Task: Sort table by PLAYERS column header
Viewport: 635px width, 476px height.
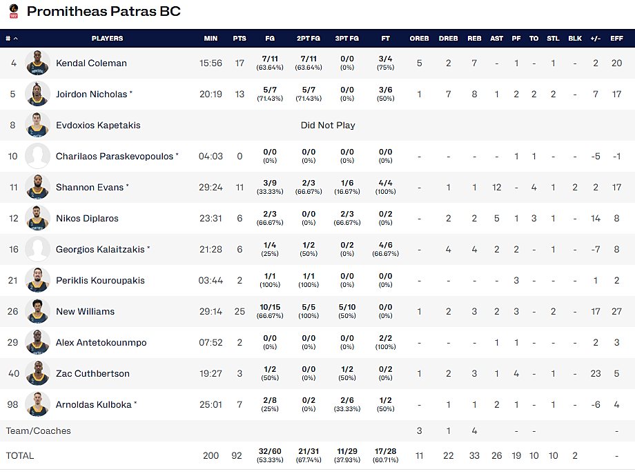Action: [x=107, y=39]
